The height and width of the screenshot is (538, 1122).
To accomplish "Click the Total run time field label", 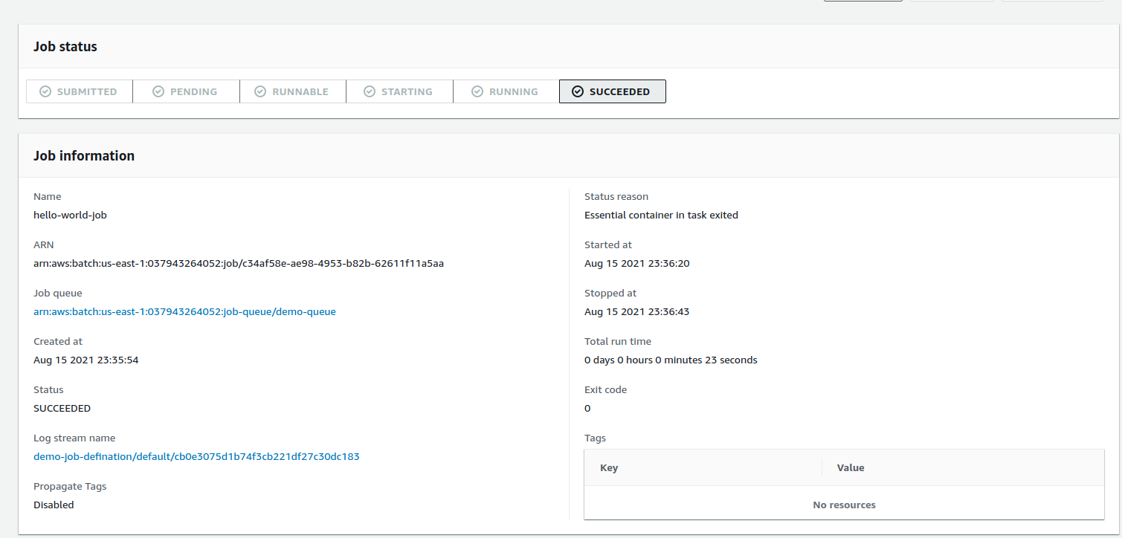I will [x=618, y=342].
